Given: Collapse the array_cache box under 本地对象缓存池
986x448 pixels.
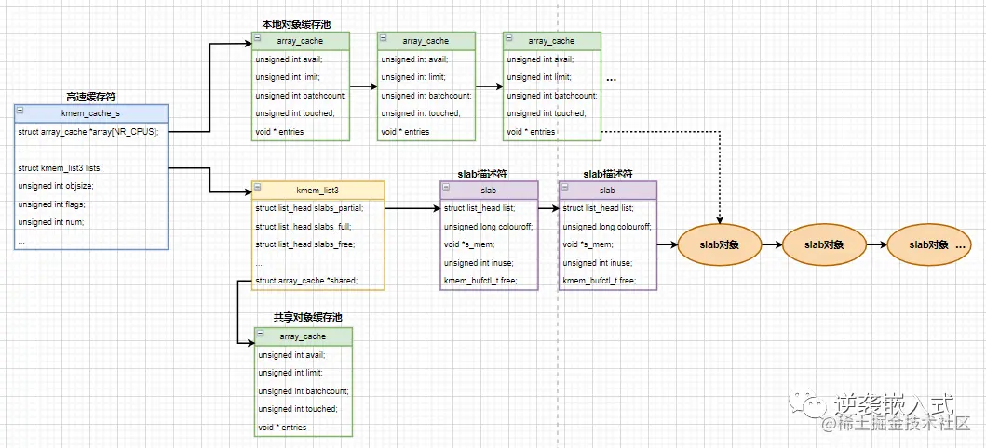Looking at the screenshot, I should point(258,39).
